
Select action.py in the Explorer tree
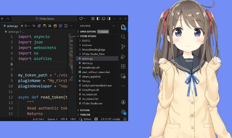pos(97,59)
